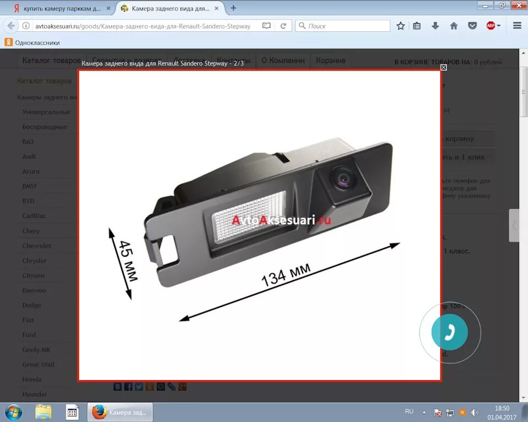
Task: Open Windows Start menu
Action: 13,412
